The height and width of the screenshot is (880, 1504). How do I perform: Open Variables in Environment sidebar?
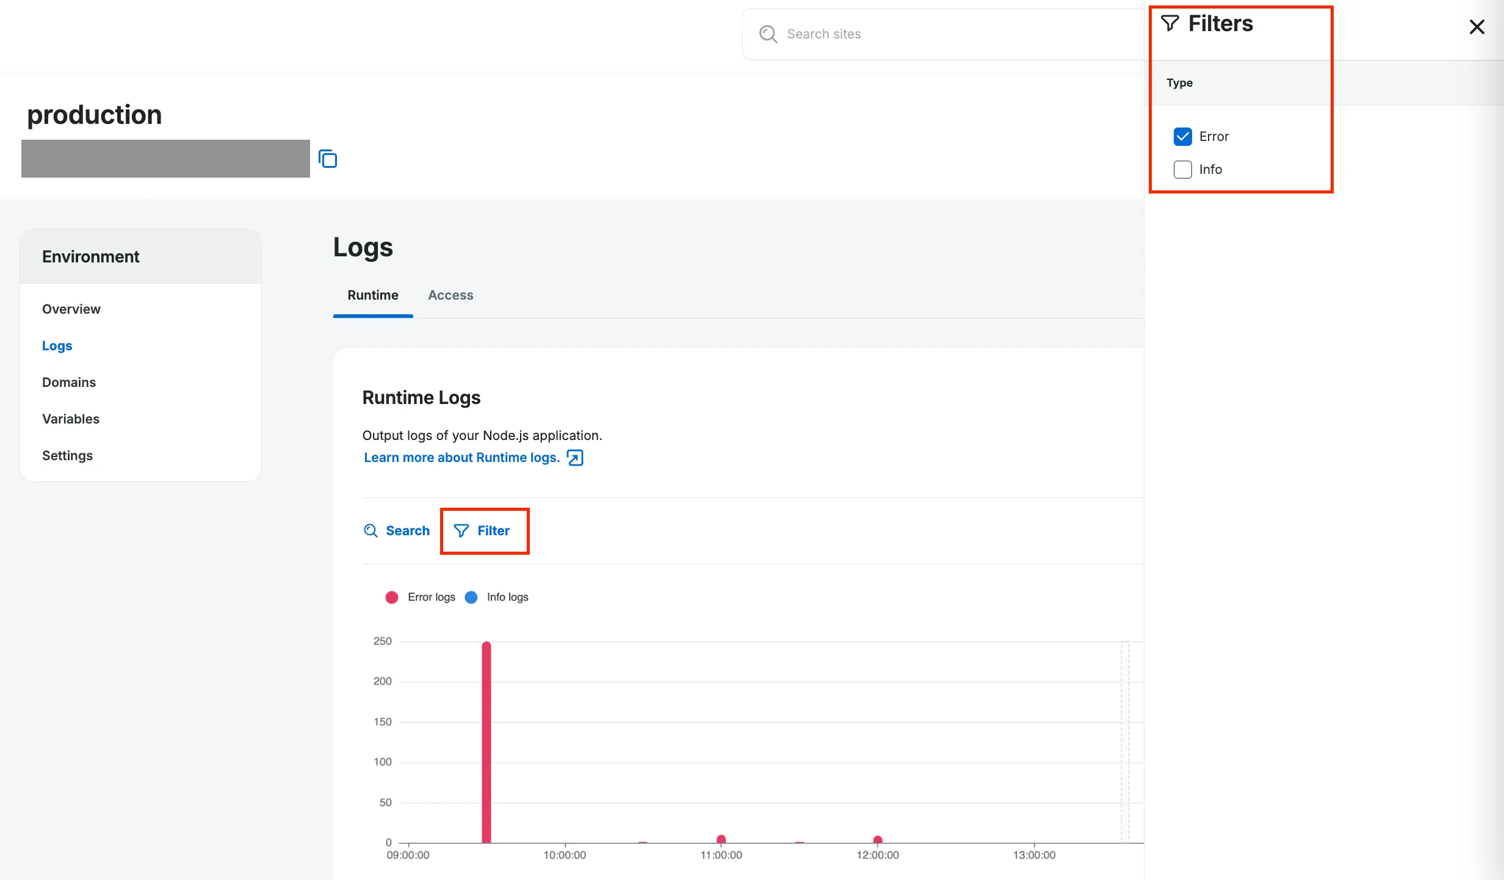point(71,419)
